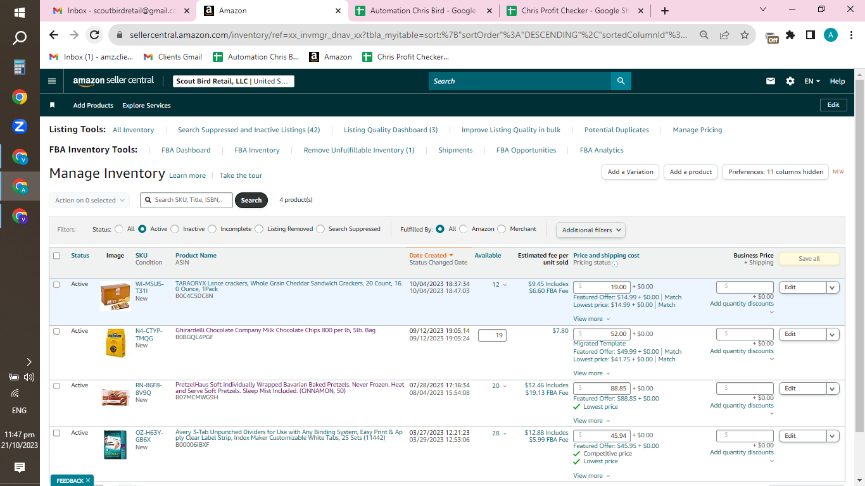Select the All status radio button
This screenshot has height=486, width=865.
(119, 229)
